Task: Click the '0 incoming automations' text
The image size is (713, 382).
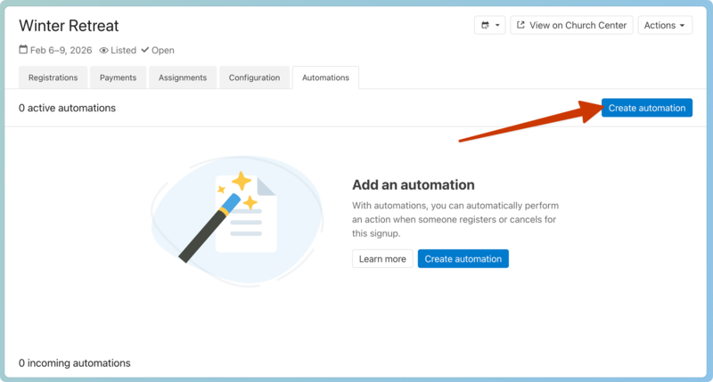Action: click(x=75, y=363)
